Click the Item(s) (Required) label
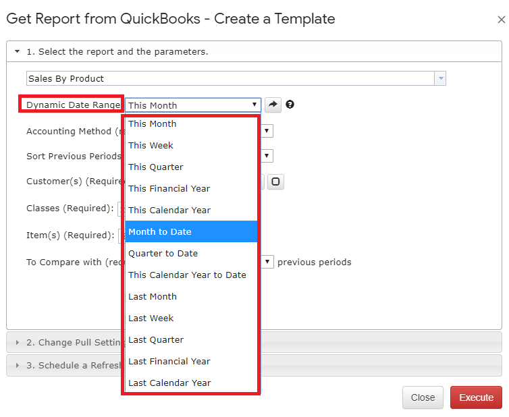 [70, 235]
